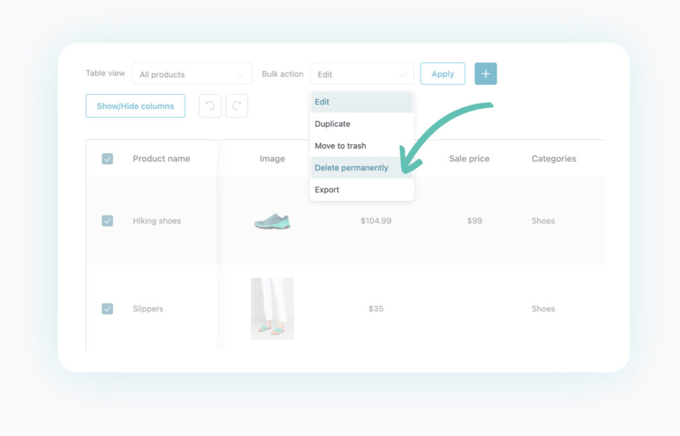Choose Export from the bulk action options

pyautogui.click(x=327, y=189)
